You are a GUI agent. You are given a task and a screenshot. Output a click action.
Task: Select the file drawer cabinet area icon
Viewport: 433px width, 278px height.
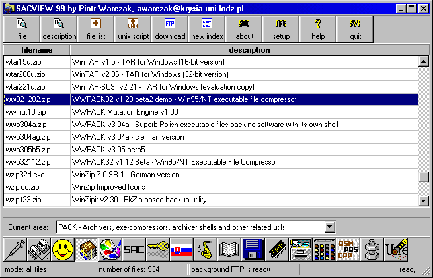(x=300, y=250)
